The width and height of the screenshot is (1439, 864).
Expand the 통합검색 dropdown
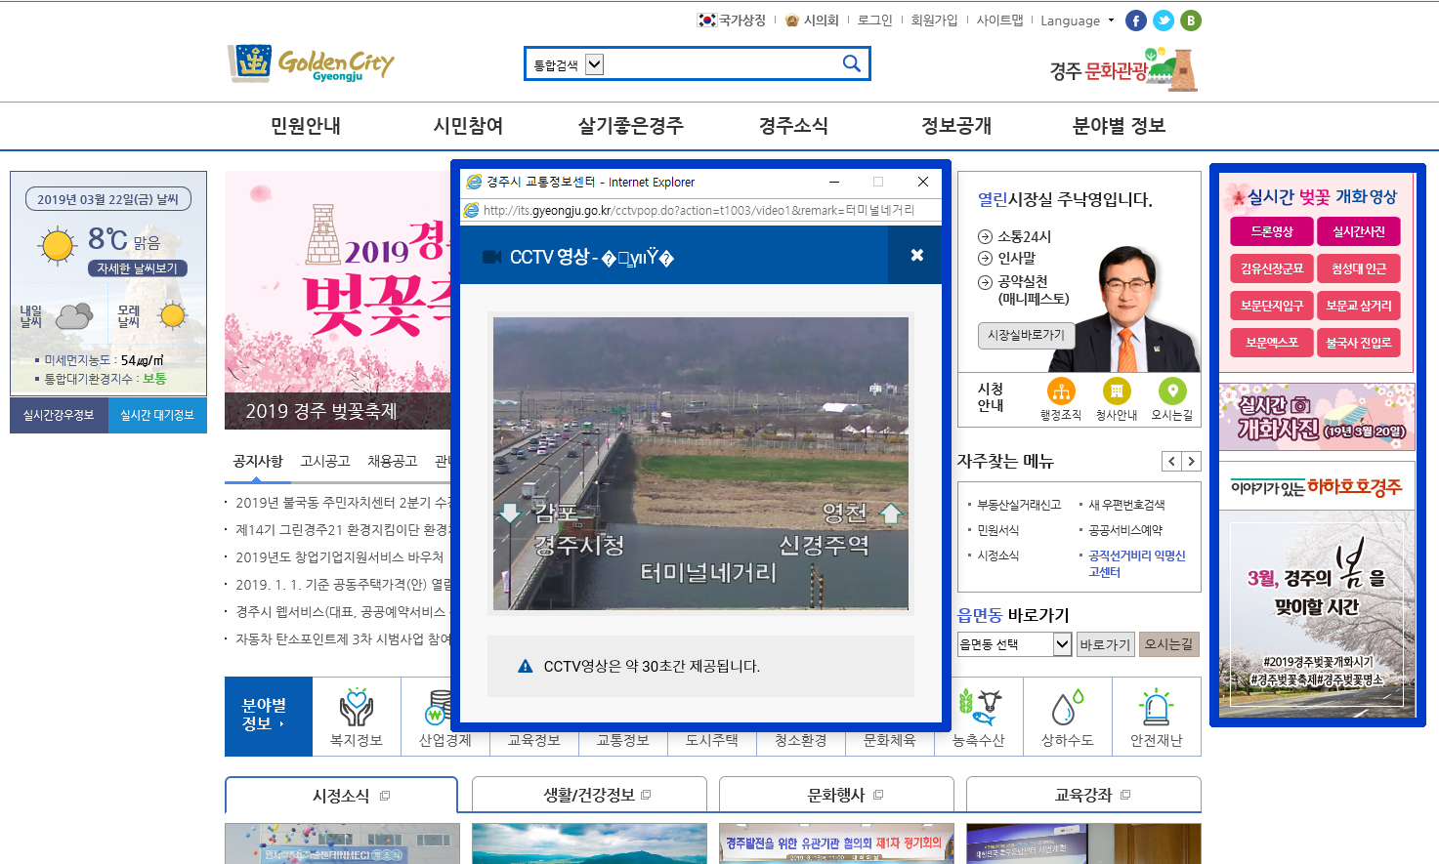594,65
